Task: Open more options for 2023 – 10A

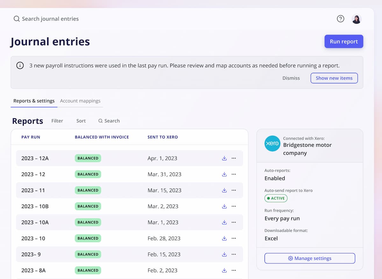Action: [x=234, y=222]
